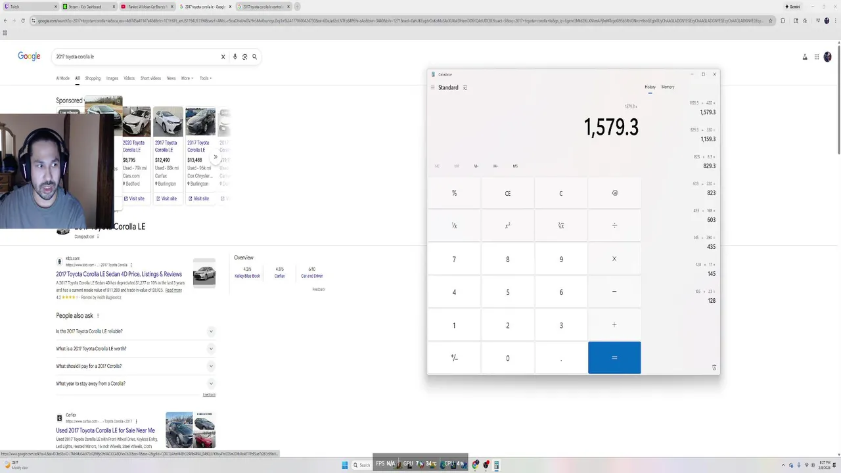Click the plus/minus sign key

(x=454, y=358)
